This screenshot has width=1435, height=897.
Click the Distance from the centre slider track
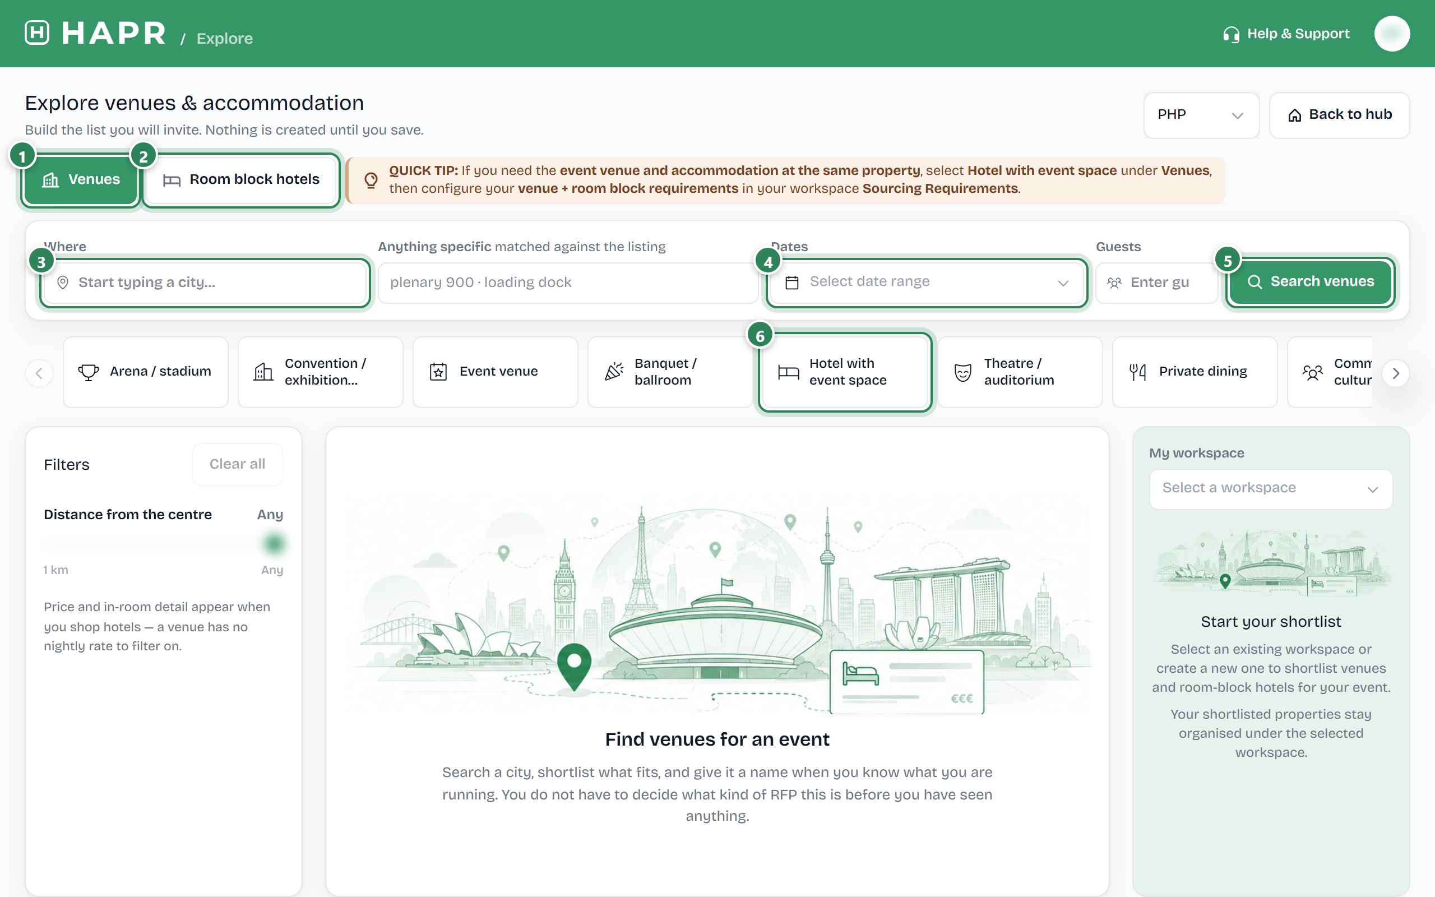click(163, 543)
